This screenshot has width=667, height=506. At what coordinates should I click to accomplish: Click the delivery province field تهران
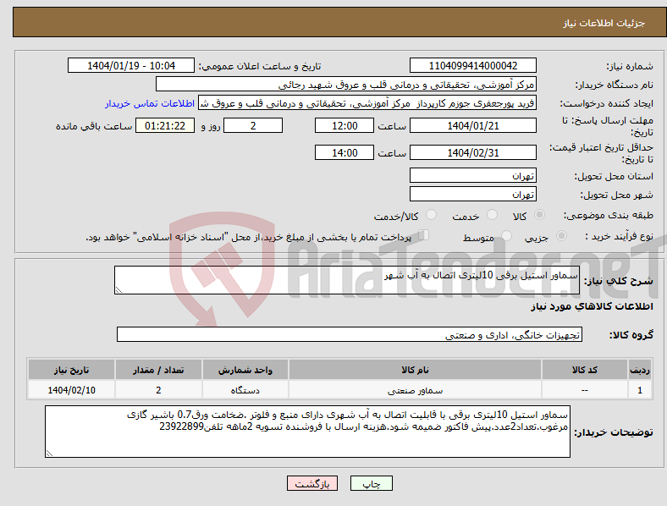pyautogui.click(x=472, y=175)
